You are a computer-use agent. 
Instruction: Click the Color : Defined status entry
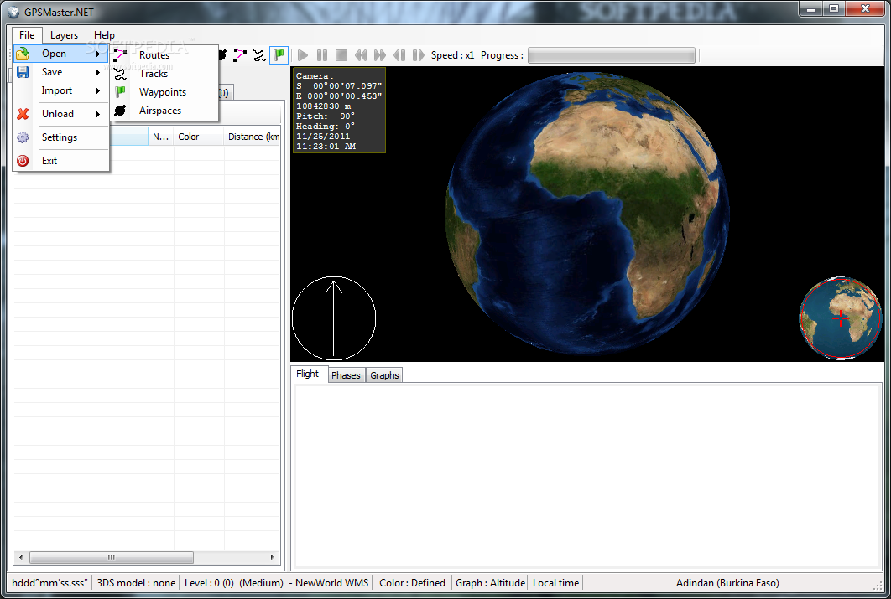pos(412,582)
